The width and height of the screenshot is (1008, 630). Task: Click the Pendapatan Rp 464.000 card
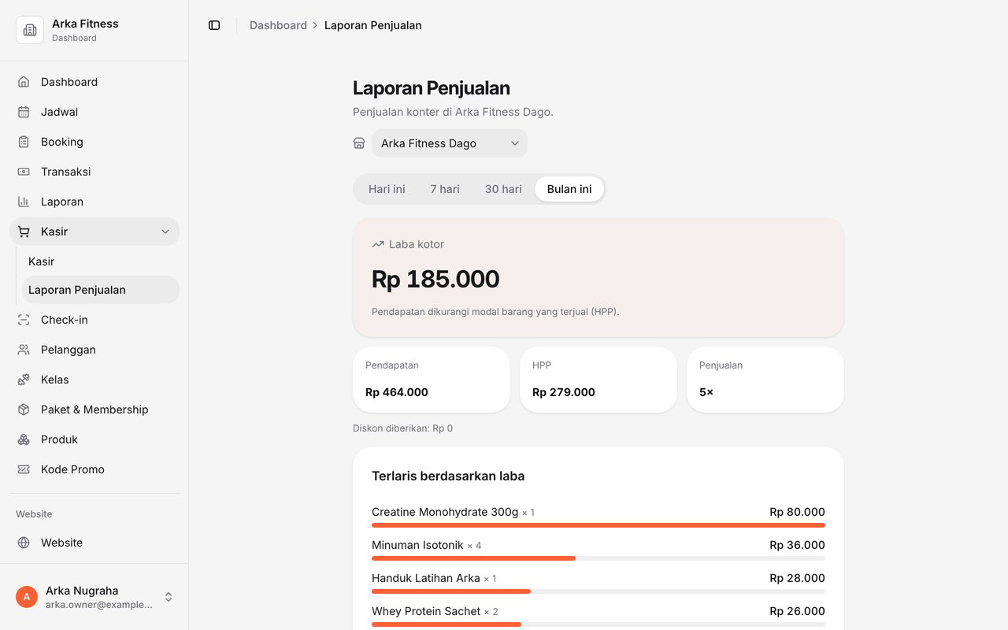click(x=432, y=380)
